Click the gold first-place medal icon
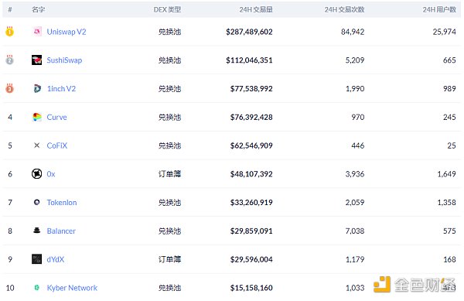The width and height of the screenshot is (464, 301). (x=9, y=31)
